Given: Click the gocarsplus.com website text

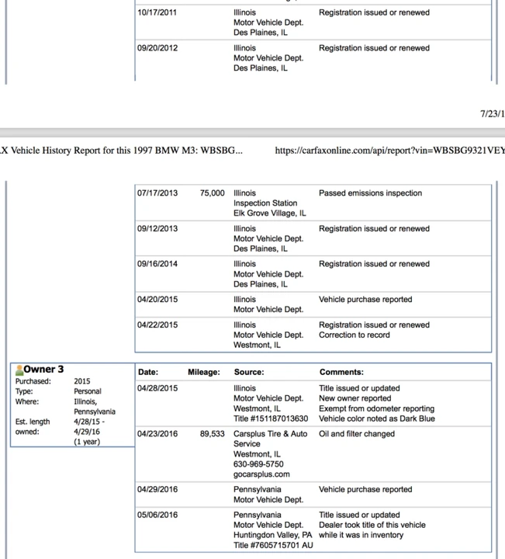Looking at the screenshot, I should tap(261, 474).
